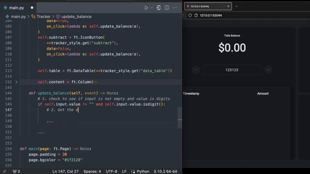The image size is (310, 174).
Task: Open the editor more actions menu
Action: tap(175, 8)
